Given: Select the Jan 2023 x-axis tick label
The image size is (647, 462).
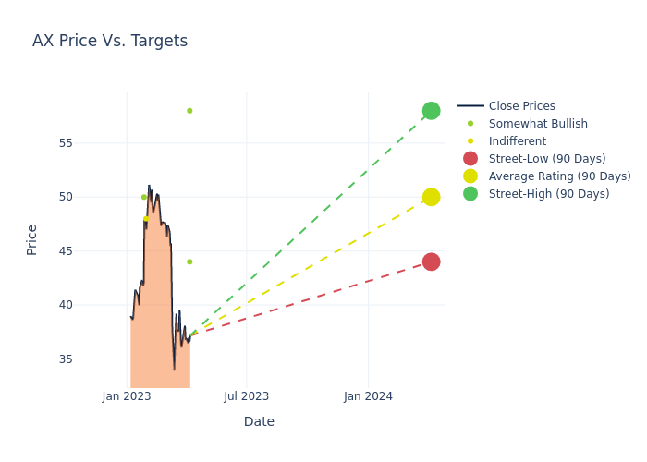Looking at the screenshot, I should [127, 396].
